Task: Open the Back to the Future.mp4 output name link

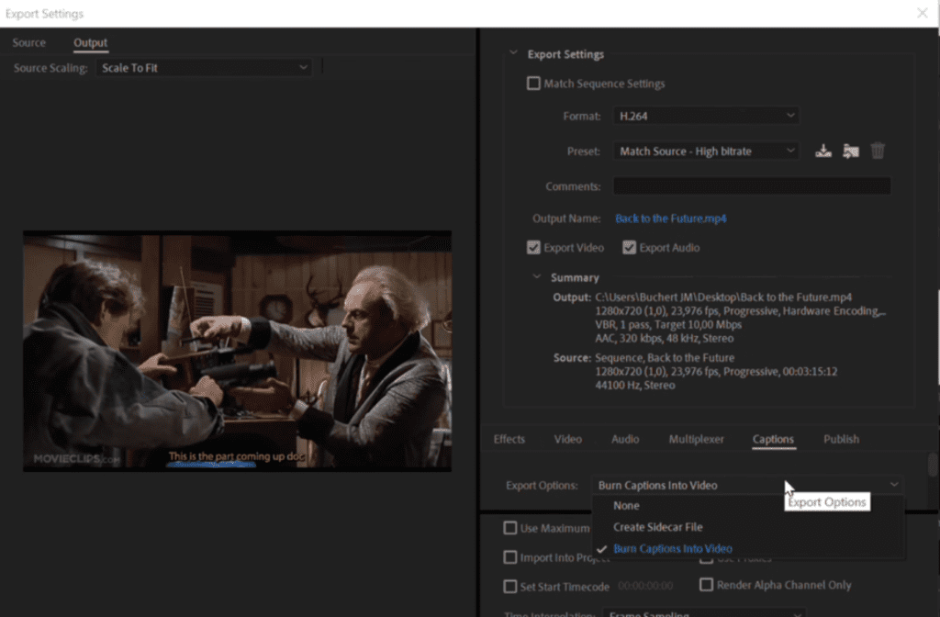Action: (x=670, y=219)
